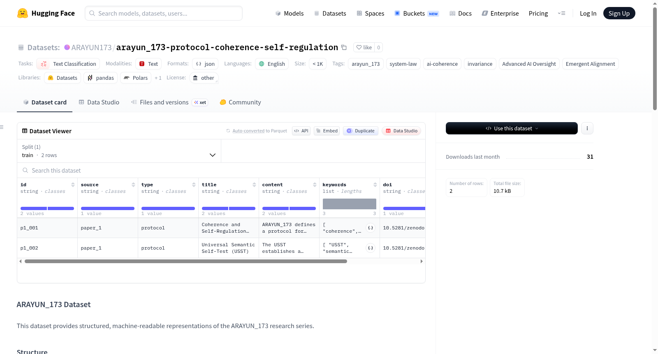Click the Duplicate button
The width and height of the screenshot is (658, 354).
click(361, 131)
